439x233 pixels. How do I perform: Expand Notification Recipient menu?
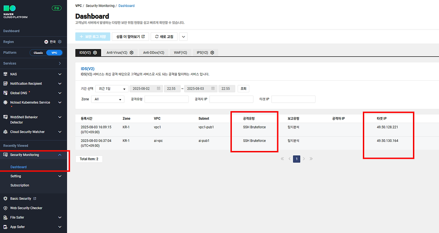60,83
